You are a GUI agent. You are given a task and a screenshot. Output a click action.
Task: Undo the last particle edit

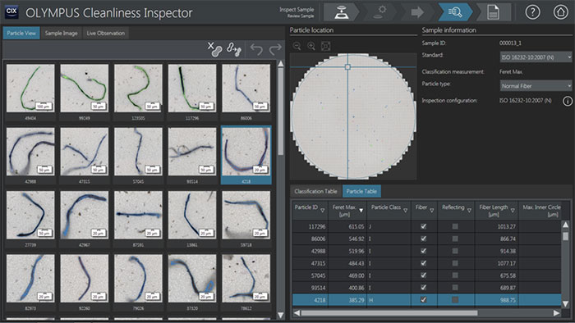click(x=256, y=49)
